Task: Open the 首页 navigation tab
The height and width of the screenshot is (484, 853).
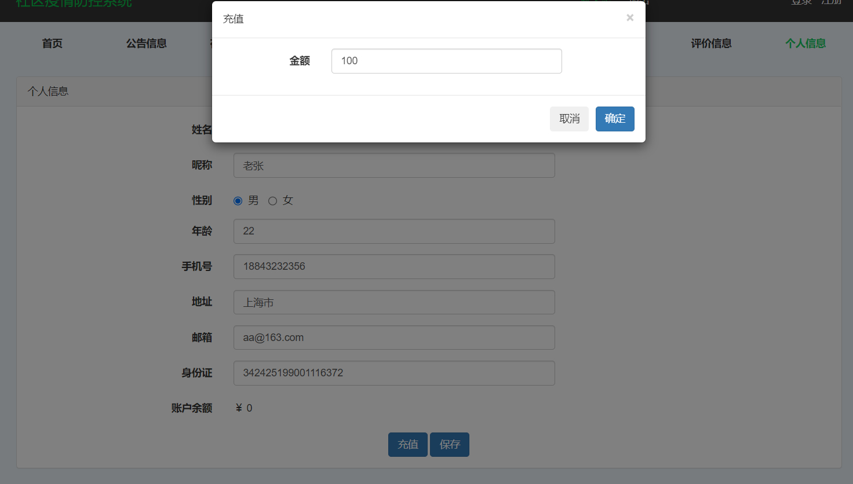Action: click(x=52, y=43)
